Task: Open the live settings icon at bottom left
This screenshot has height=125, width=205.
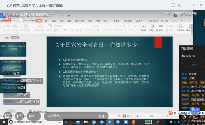Action: click(8, 116)
